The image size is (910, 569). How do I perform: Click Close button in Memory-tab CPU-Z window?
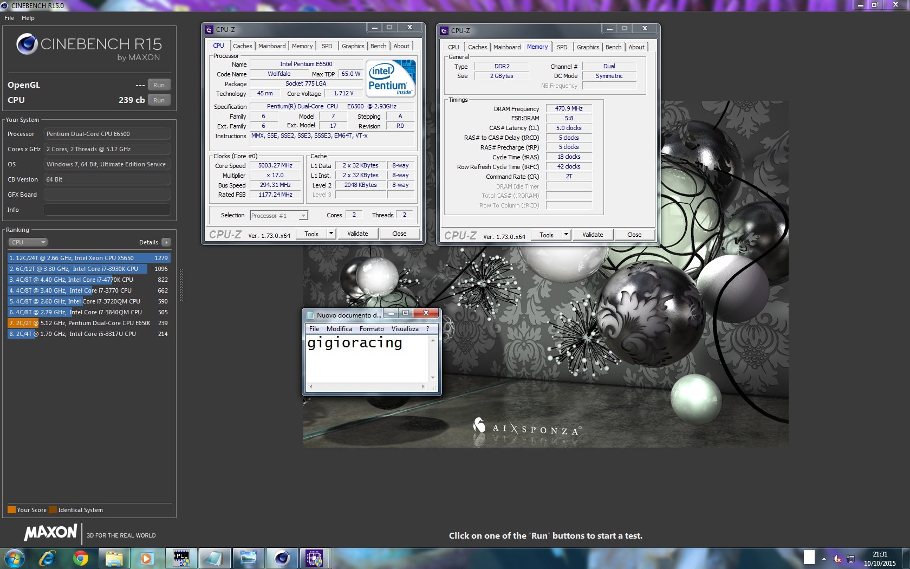coord(634,235)
